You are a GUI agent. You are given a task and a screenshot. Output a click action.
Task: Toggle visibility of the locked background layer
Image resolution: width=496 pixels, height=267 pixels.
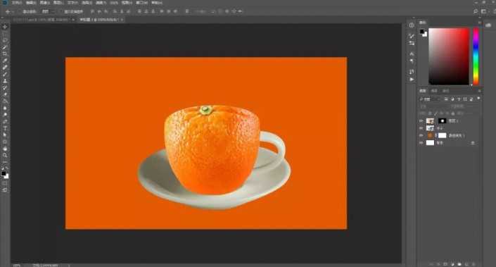(x=421, y=143)
